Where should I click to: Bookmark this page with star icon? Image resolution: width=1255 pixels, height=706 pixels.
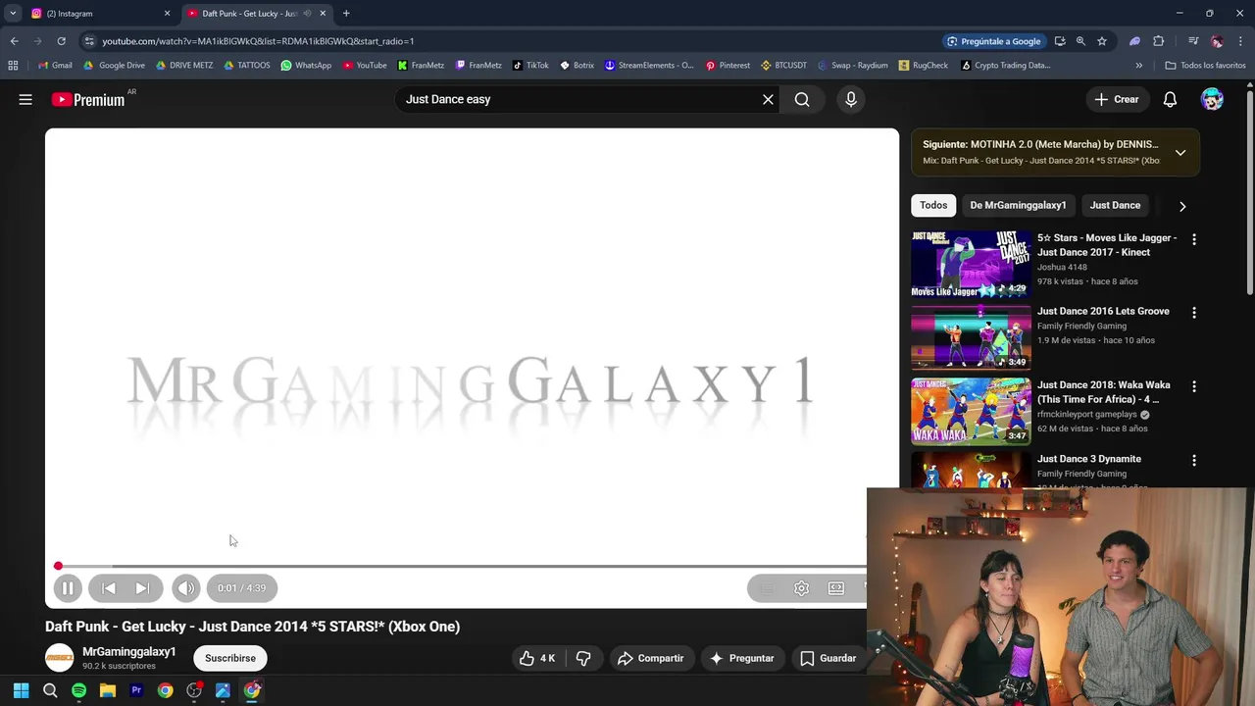(1102, 41)
